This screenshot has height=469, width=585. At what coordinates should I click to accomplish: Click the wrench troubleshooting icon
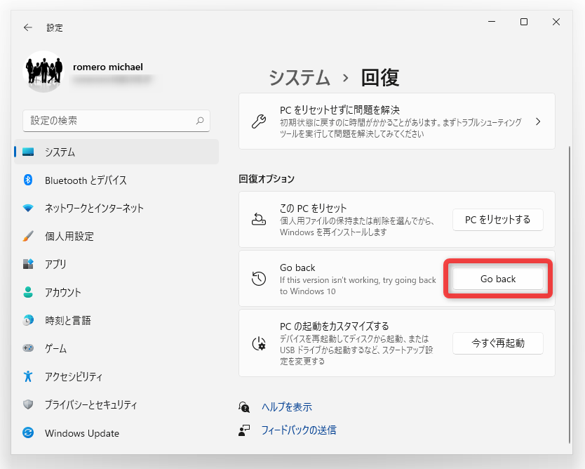pyautogui.click(x=259, y=121)
